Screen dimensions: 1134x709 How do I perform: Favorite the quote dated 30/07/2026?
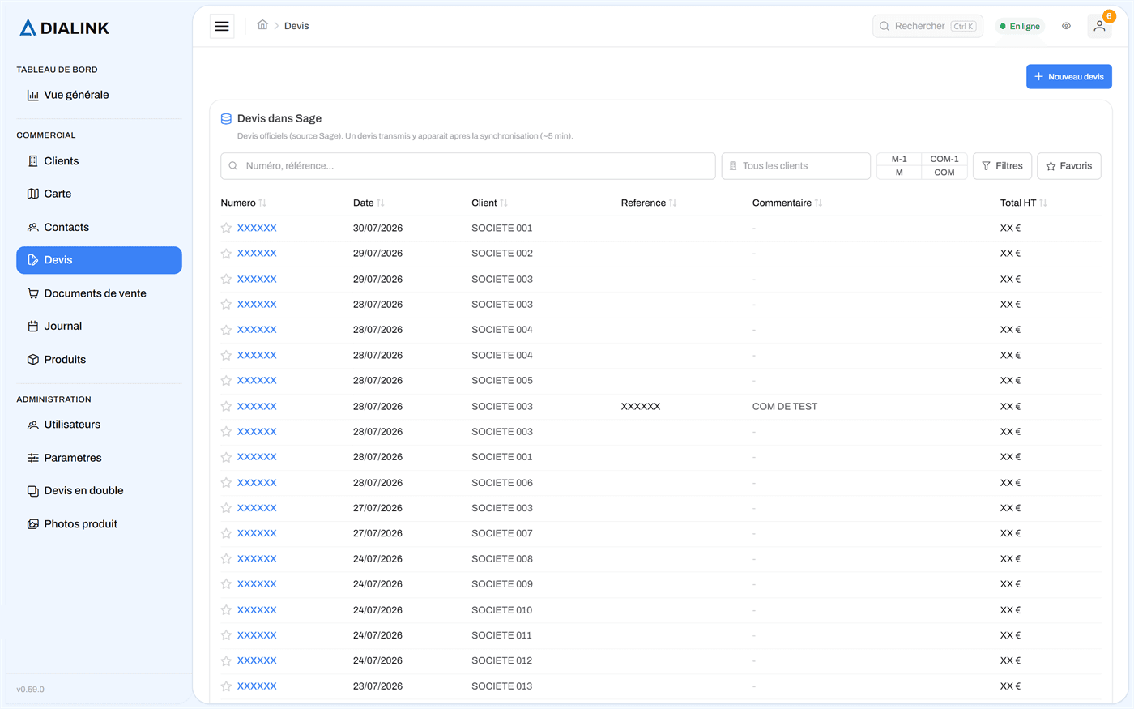click(227, 229)
